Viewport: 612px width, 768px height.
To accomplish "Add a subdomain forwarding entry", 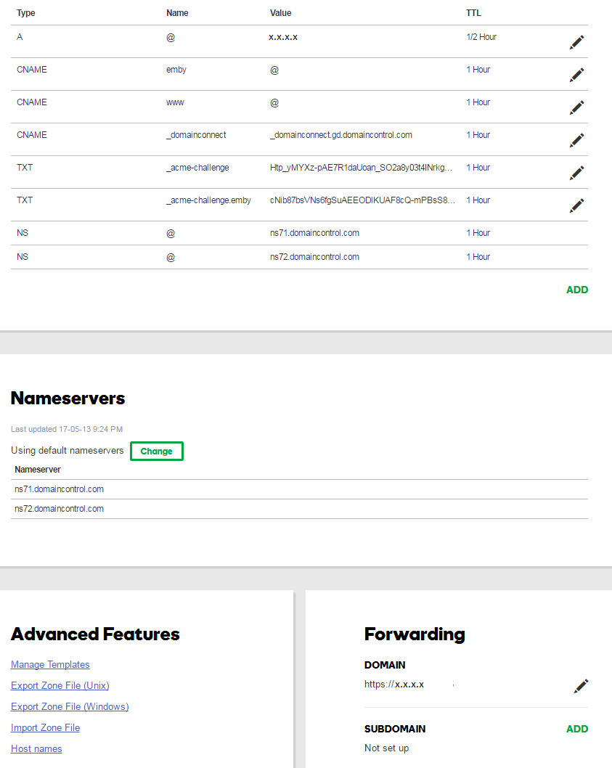I will 577,729.
